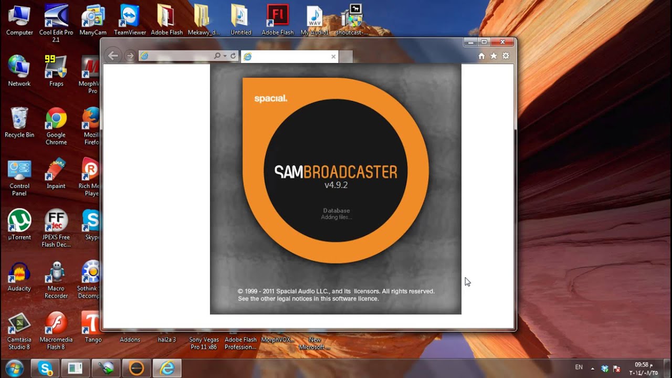Launch Macromedia Flash 8 shortcut
Screen dimensions: 672x378
click(x=56, y=331)
